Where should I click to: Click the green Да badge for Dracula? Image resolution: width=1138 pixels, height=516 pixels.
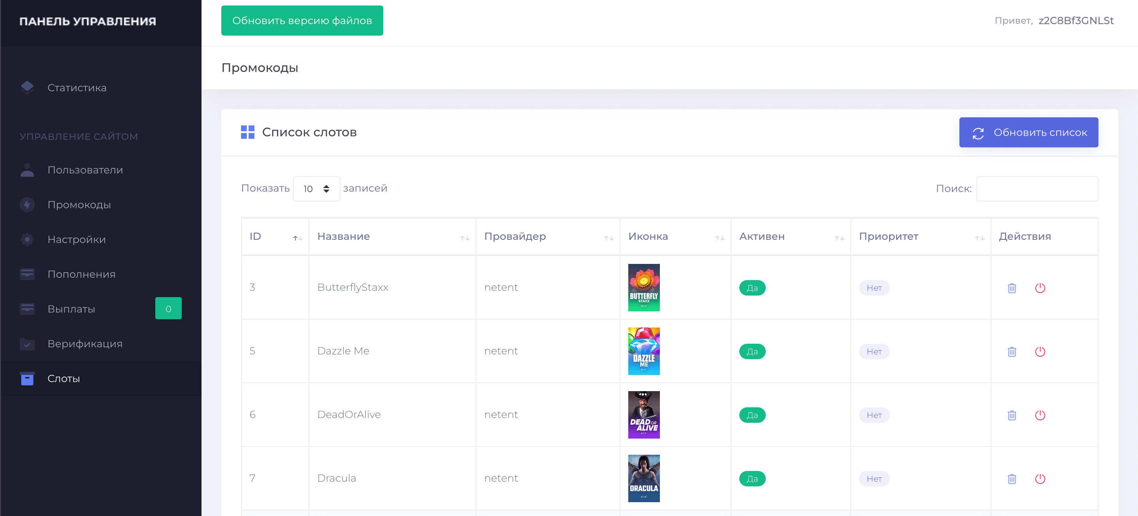(x=752, y=479)
